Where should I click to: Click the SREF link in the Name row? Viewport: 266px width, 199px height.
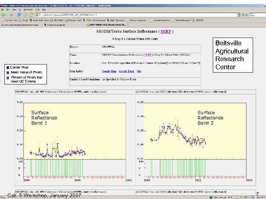click(147, 55)
